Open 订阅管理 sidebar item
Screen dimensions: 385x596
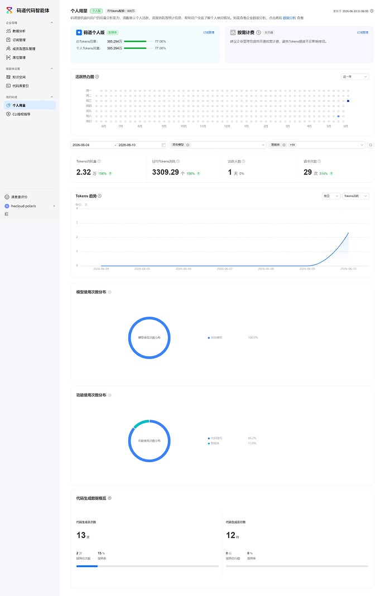click(x=30, y=40)
